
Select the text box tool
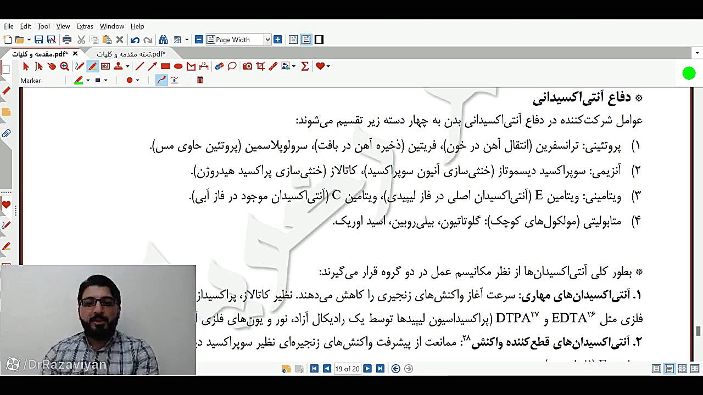(x=105, y=66)
